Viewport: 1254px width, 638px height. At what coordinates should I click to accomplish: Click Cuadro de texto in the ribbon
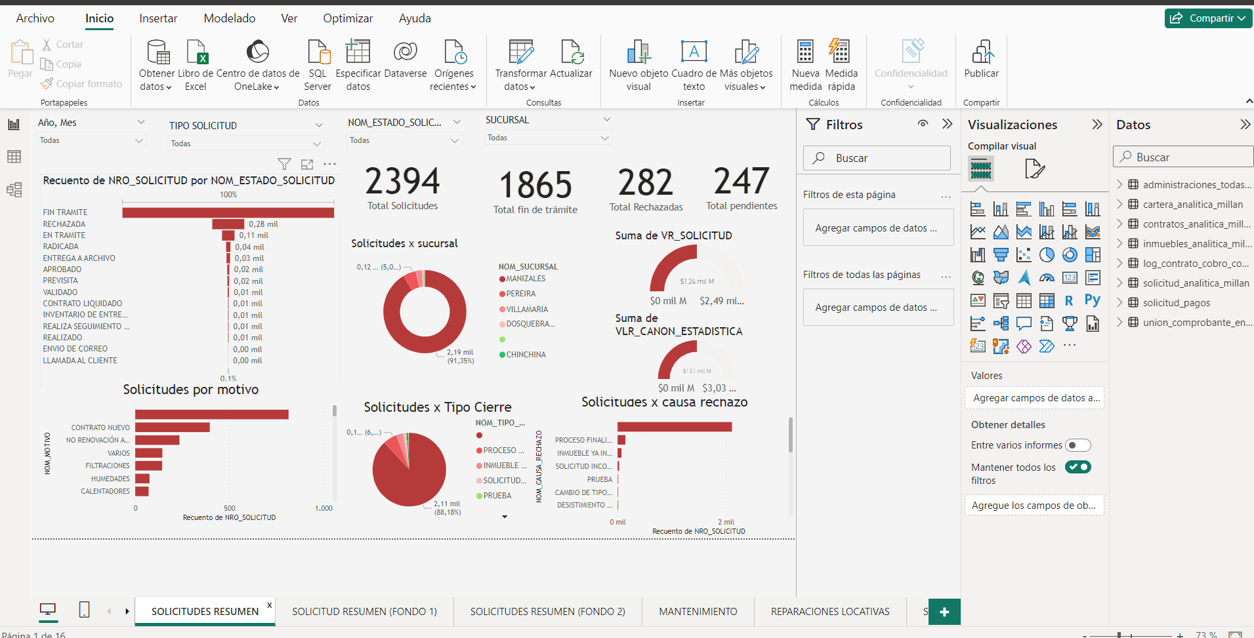tap(694, 66)
